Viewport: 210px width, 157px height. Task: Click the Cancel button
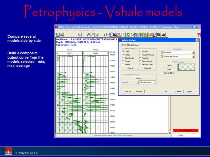(x=178, y=91)
